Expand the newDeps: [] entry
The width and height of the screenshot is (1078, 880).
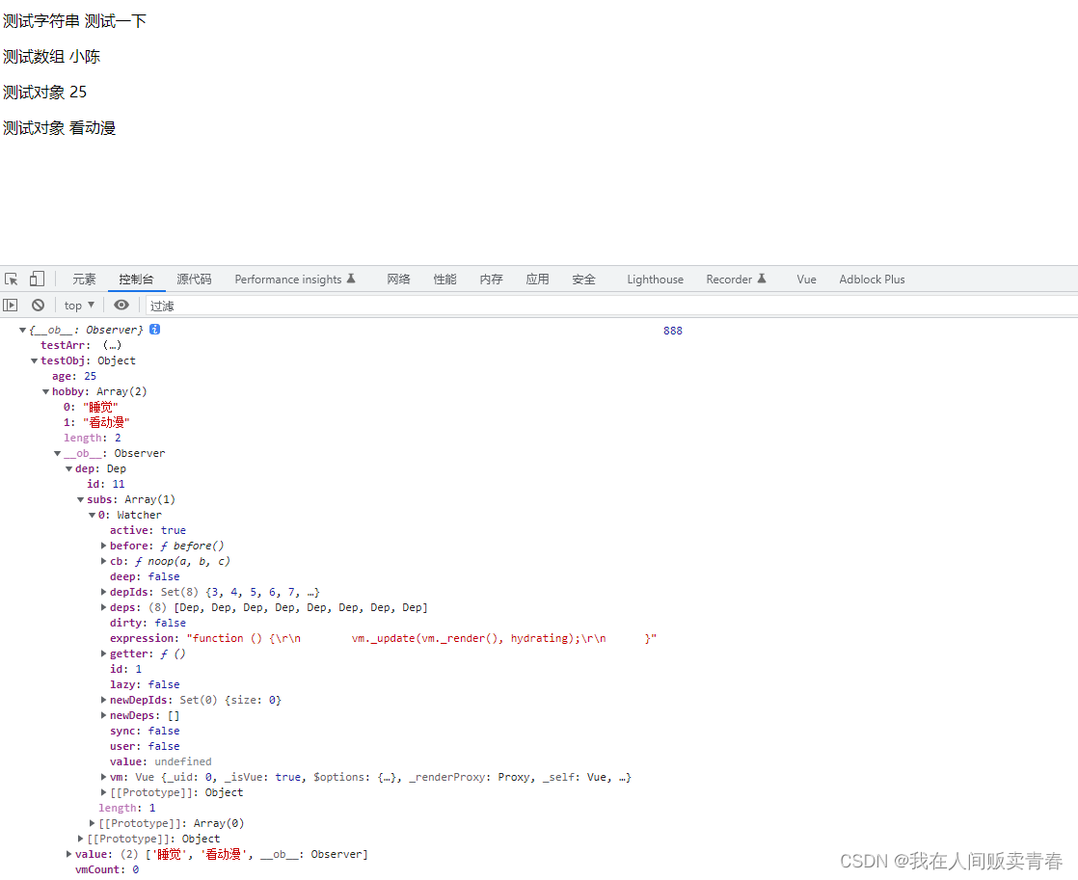click(x=104, y=715)
